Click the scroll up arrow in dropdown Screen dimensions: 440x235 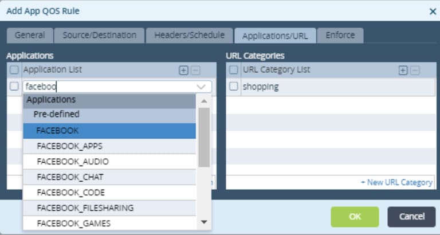click(204, 101)
